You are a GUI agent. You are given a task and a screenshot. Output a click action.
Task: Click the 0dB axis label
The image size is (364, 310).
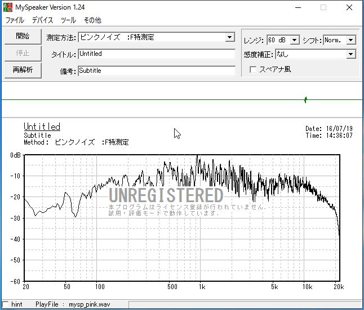point(15,155)
